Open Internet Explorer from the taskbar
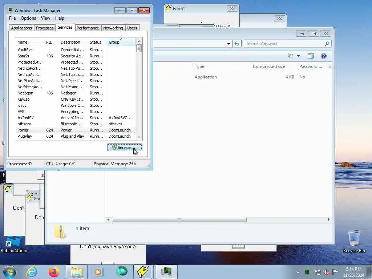Image resolution: width=372 pixels, height=279 pixels. click(32, 272)
